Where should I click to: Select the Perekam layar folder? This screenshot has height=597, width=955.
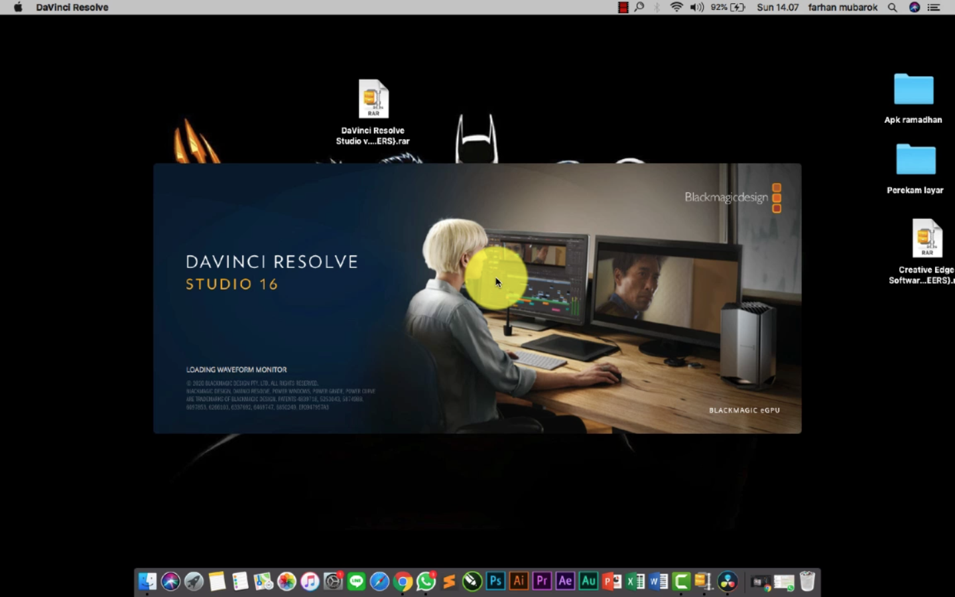click(915, 168)
